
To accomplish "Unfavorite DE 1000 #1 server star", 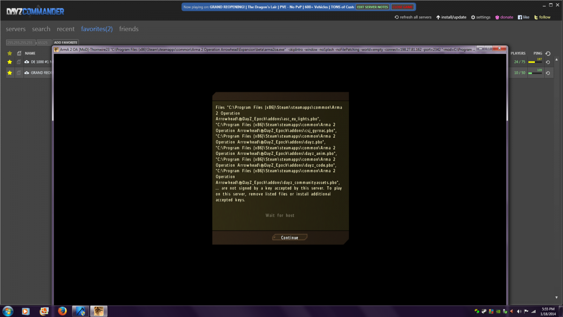I will coord(9,62).
